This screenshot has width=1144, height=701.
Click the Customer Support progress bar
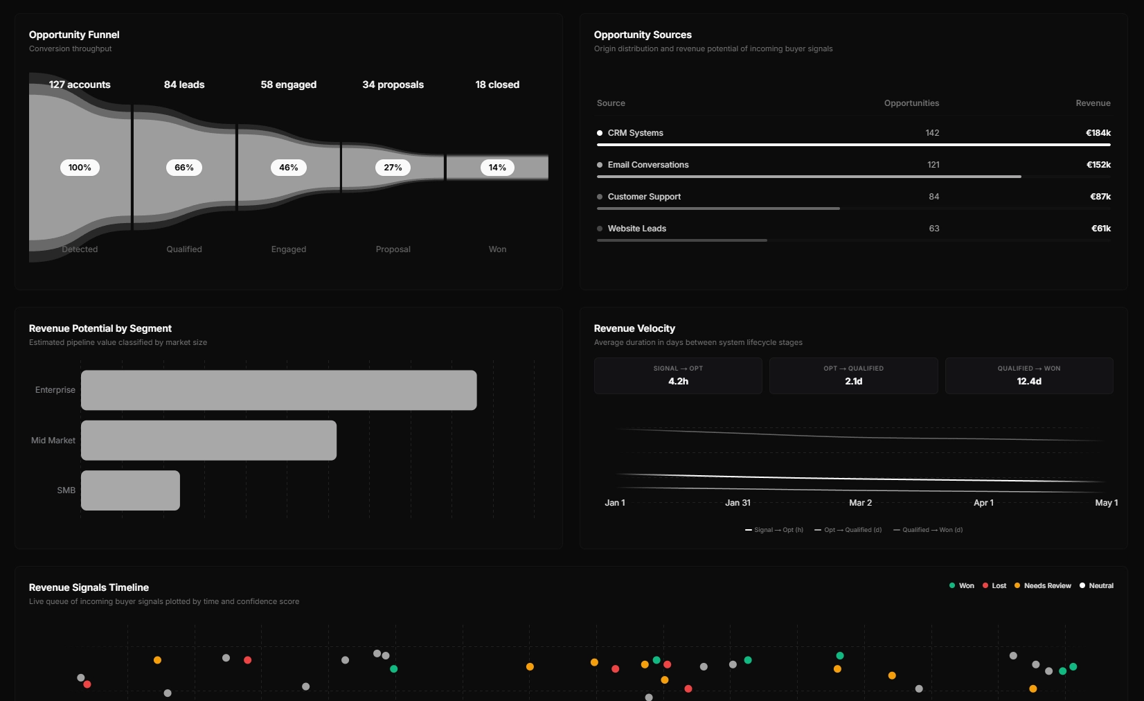pos(718,208)
